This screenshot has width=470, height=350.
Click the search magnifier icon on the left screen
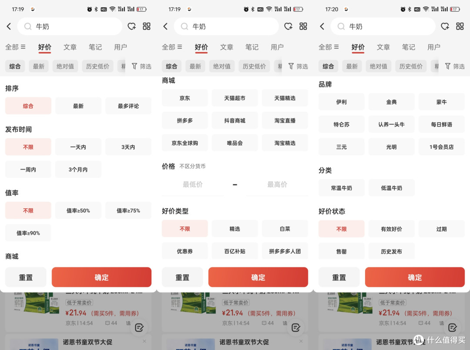point(27,27)
